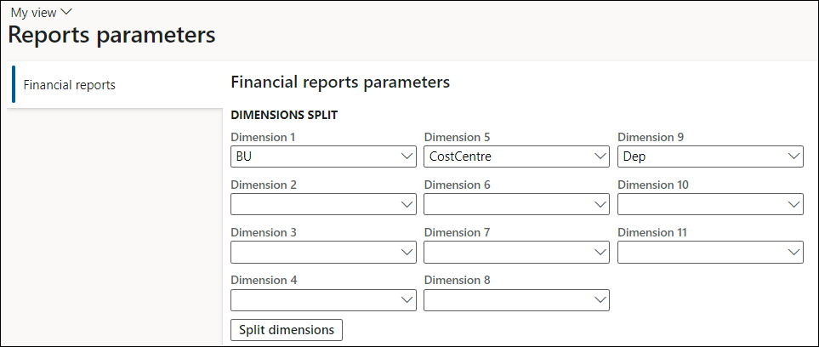Viewport: 819px width, 347px height.
Task: Open the Dimension 10 dropdown chevron
Action: pyautogui.click(x=793, y=204)
